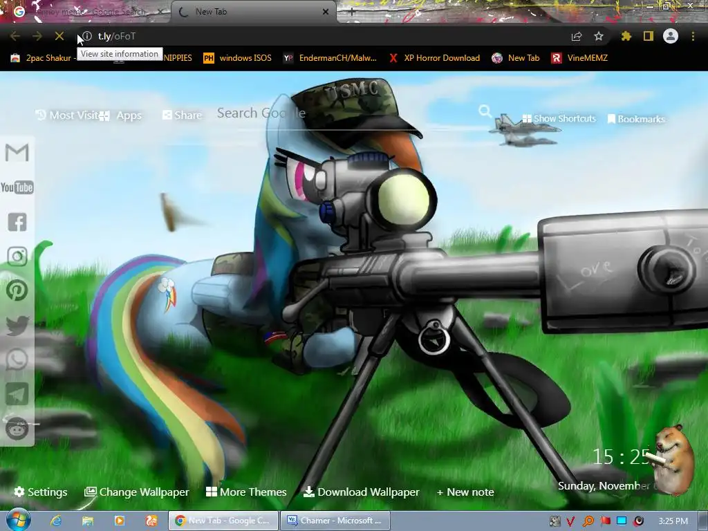This screenshot has width=708, height=531.
Task: Close the New Tab browser tab
Action: click(x=326, y=12)
